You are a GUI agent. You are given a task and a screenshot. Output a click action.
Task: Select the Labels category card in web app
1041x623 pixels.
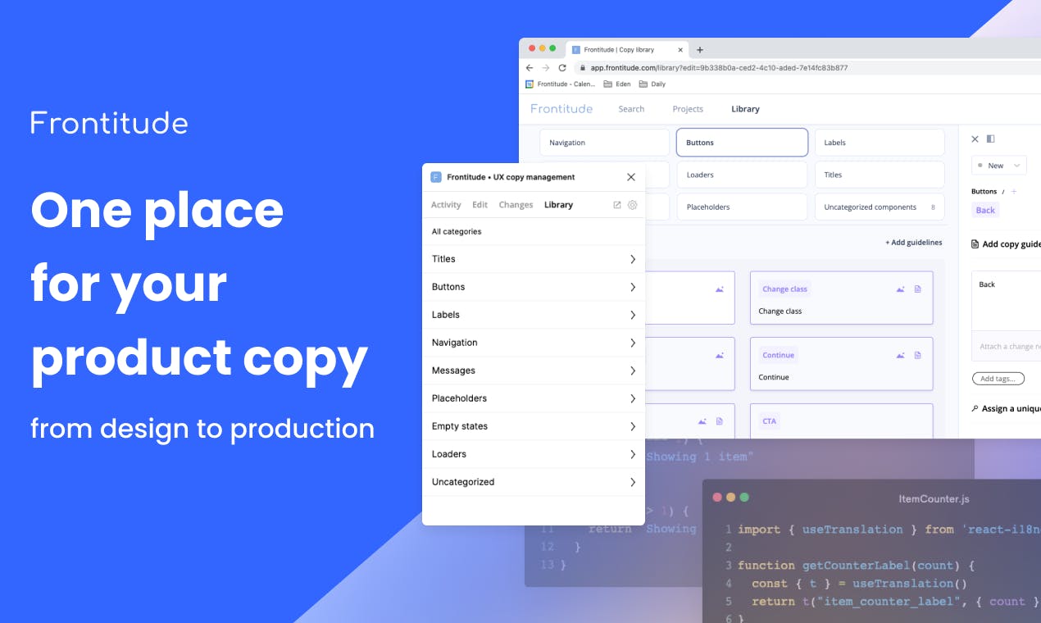(x=880, y=143)
